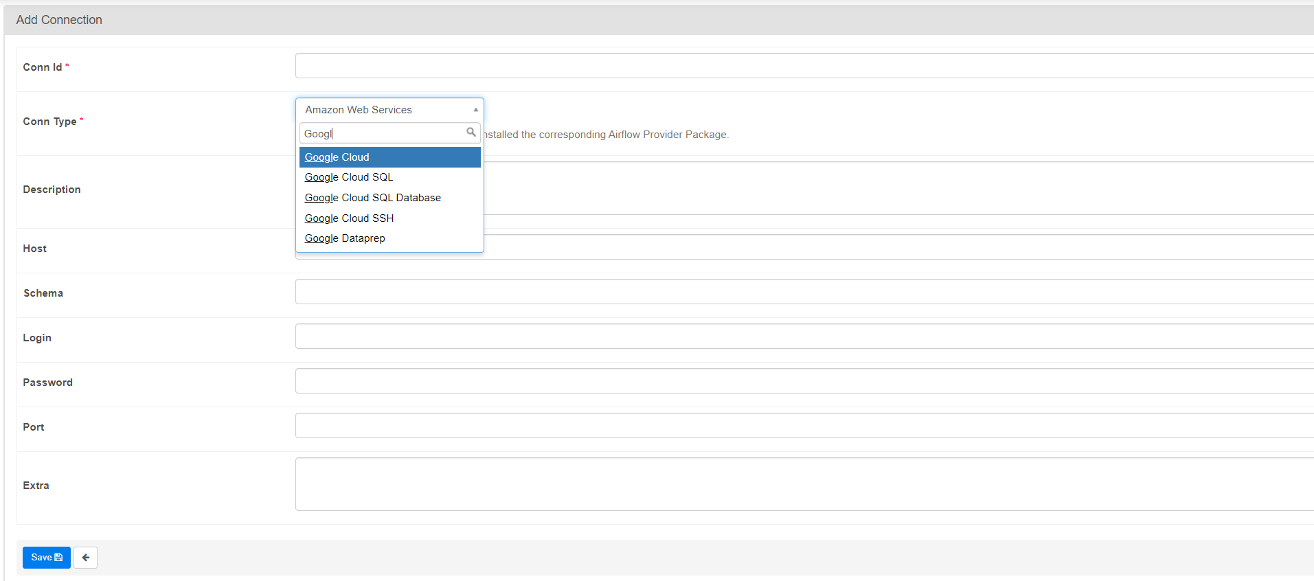The image size is (1314, 581).
Task: Click the Extra label
Action: (x=36, y=486)
